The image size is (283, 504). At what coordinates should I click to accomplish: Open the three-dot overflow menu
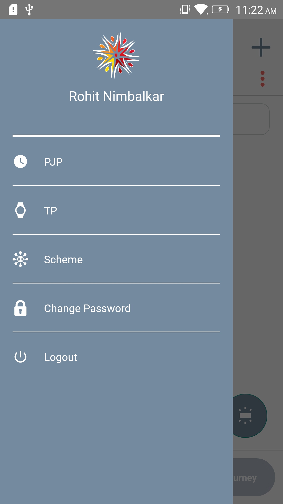click(262, 79)
